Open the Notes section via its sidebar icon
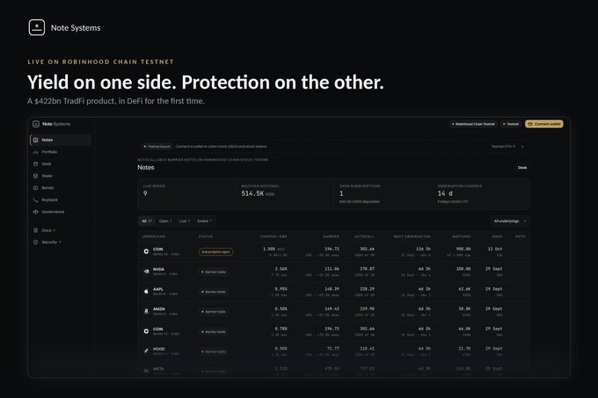The height and width of the screenshot is (398, 598). click(x=35, y=141)
